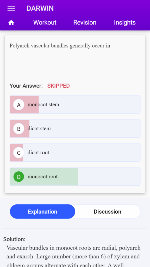Click the Solution heading
150x267 pixels.
[14, 239]
